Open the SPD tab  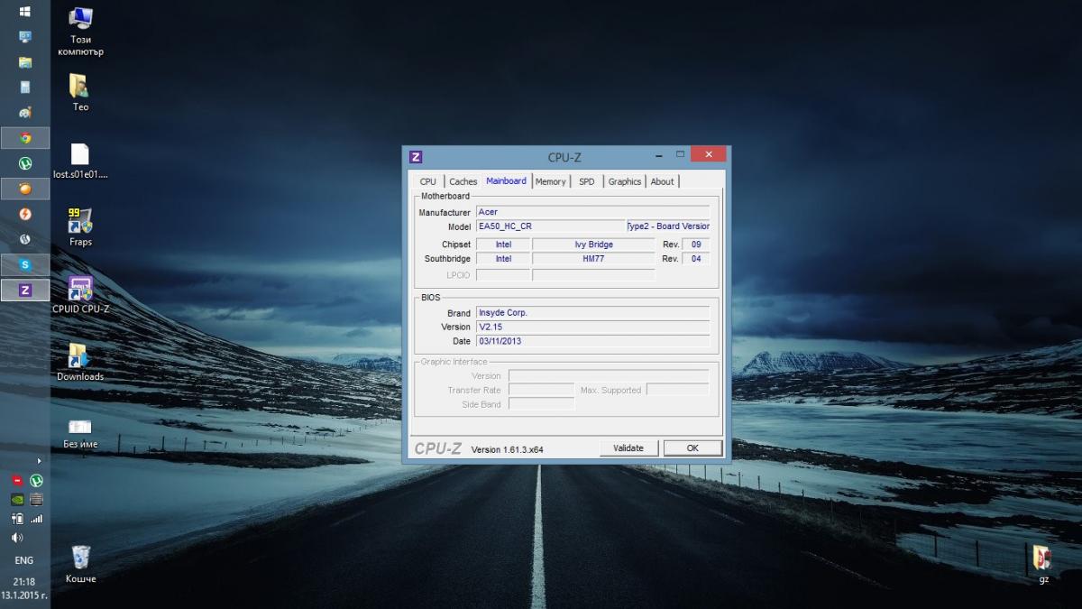tap(587, 181)
